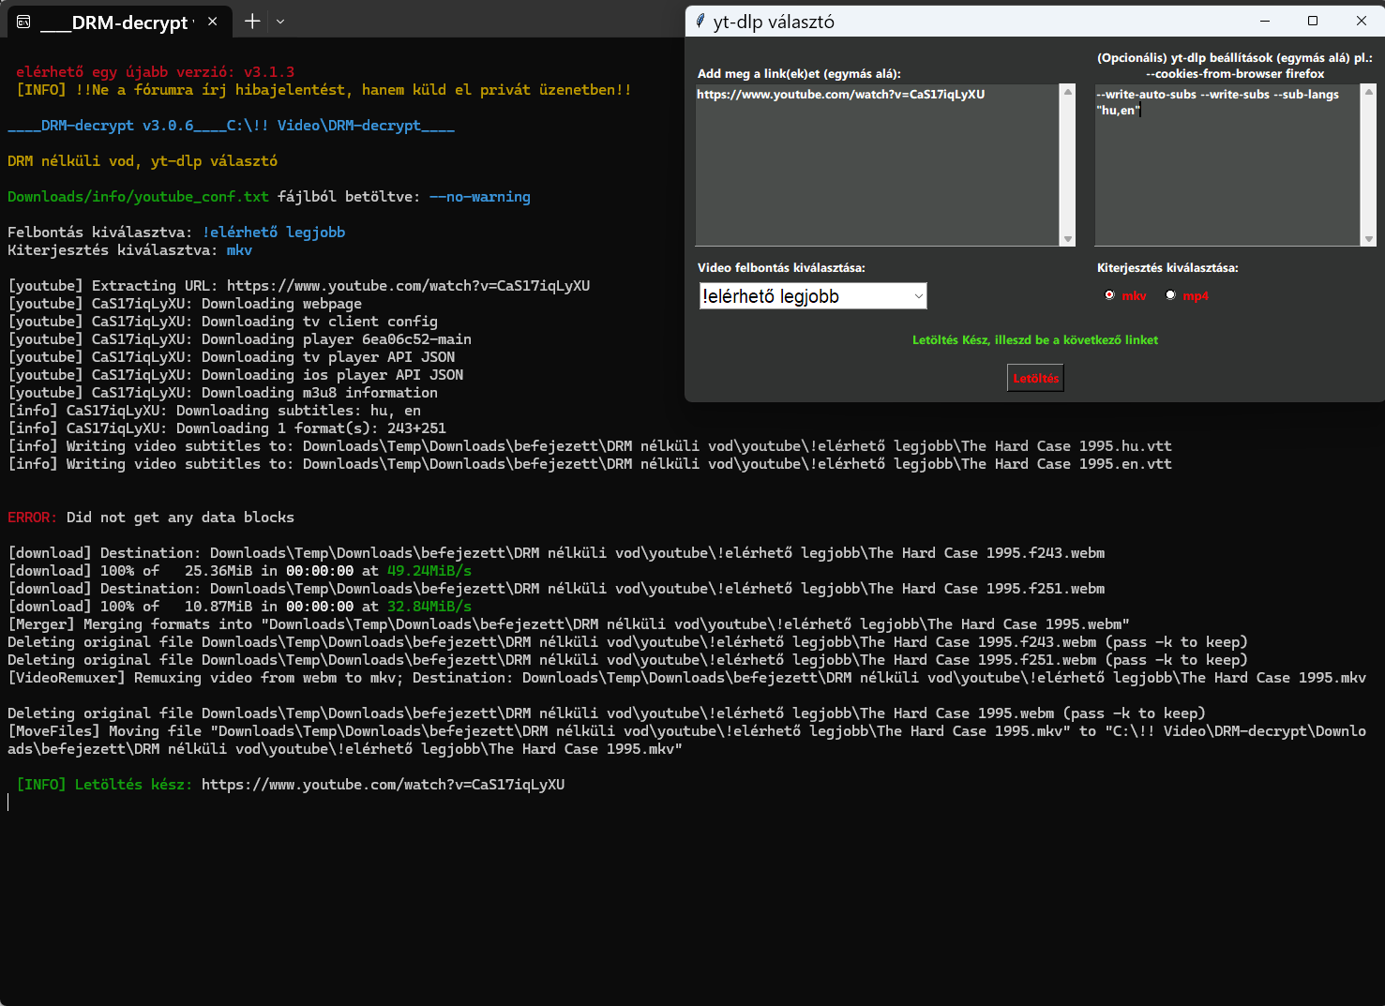Click the '49.24MiB/s' download speed

tap(429, 571)
